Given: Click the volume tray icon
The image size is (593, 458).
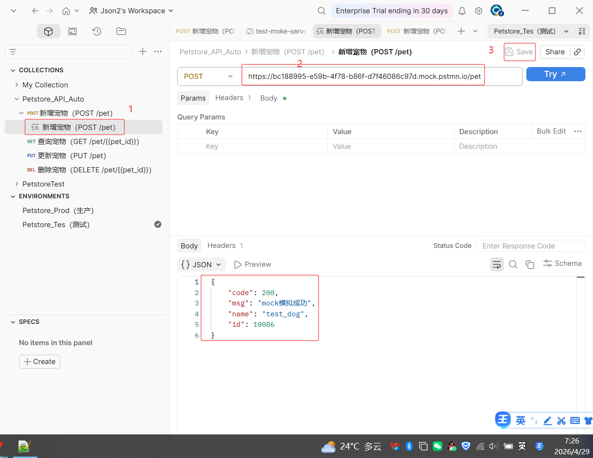Looking at the screenshot, I should (x=494, y=446).
